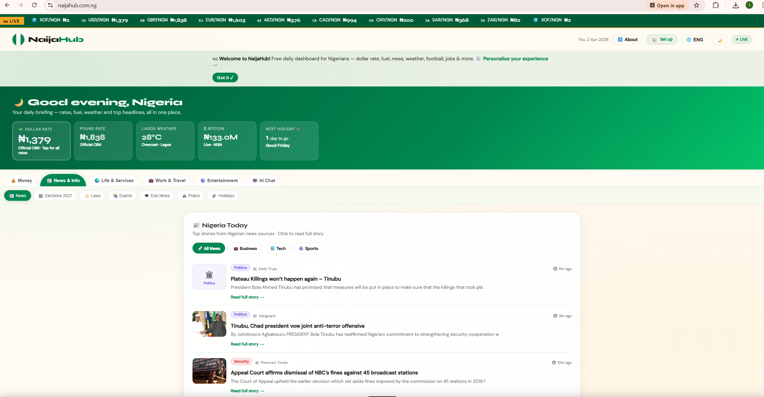The image size is (764, 397).
Task: Click the Open in app button
Action: (667, 5)
